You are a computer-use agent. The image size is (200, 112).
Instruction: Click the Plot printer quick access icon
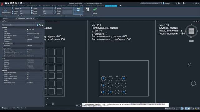pos(21,3)
